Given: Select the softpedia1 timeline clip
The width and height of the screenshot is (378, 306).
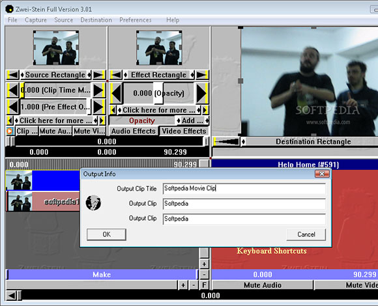Looking at the screenshot, I should [44, 201].
